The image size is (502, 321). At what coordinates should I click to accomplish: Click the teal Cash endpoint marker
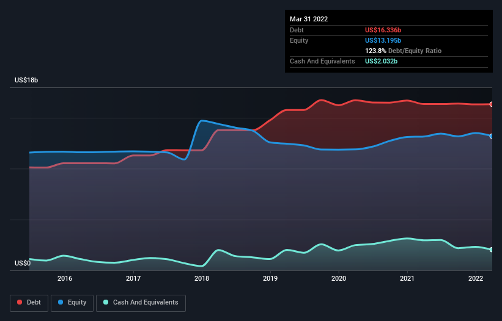492,250
